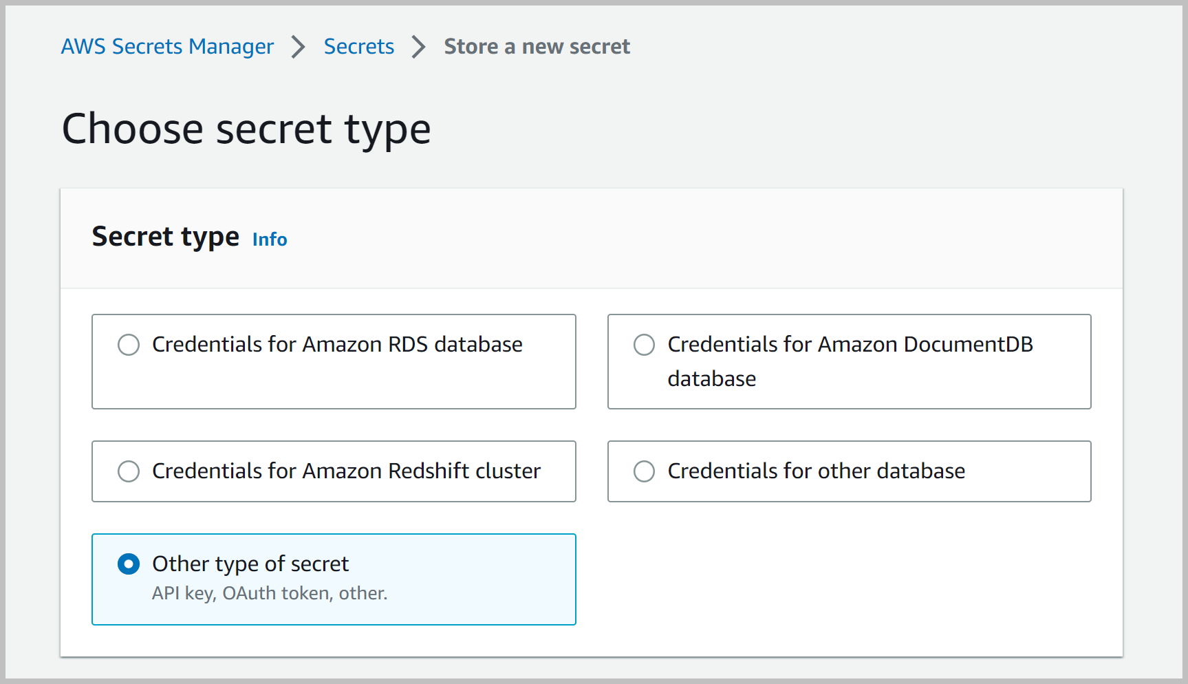Select the 'Other type of secret' radio button
This screenshot has width=1188, height=684.
point(129,564)
